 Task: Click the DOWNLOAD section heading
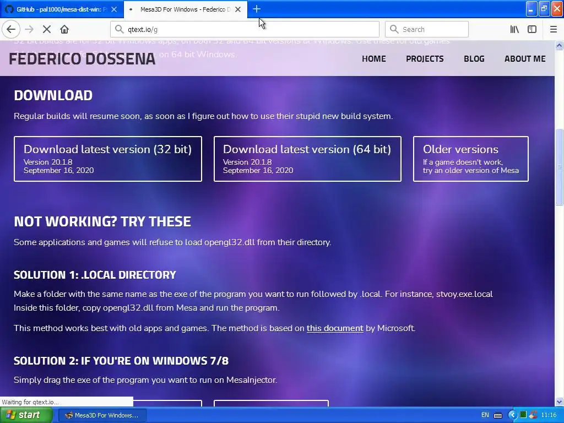[53, 95]
